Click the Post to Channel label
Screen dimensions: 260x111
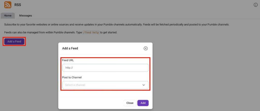coord(72,77)
